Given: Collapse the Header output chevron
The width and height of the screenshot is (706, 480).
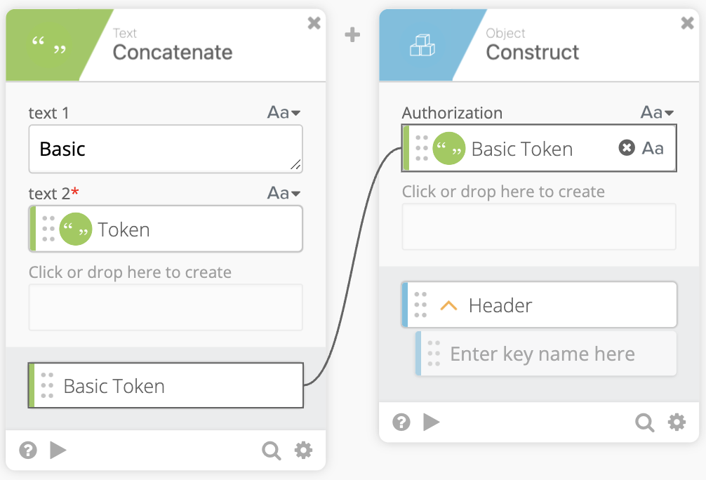Looking at the screenshot, I should pyautogui.click(x=448, y=306).
